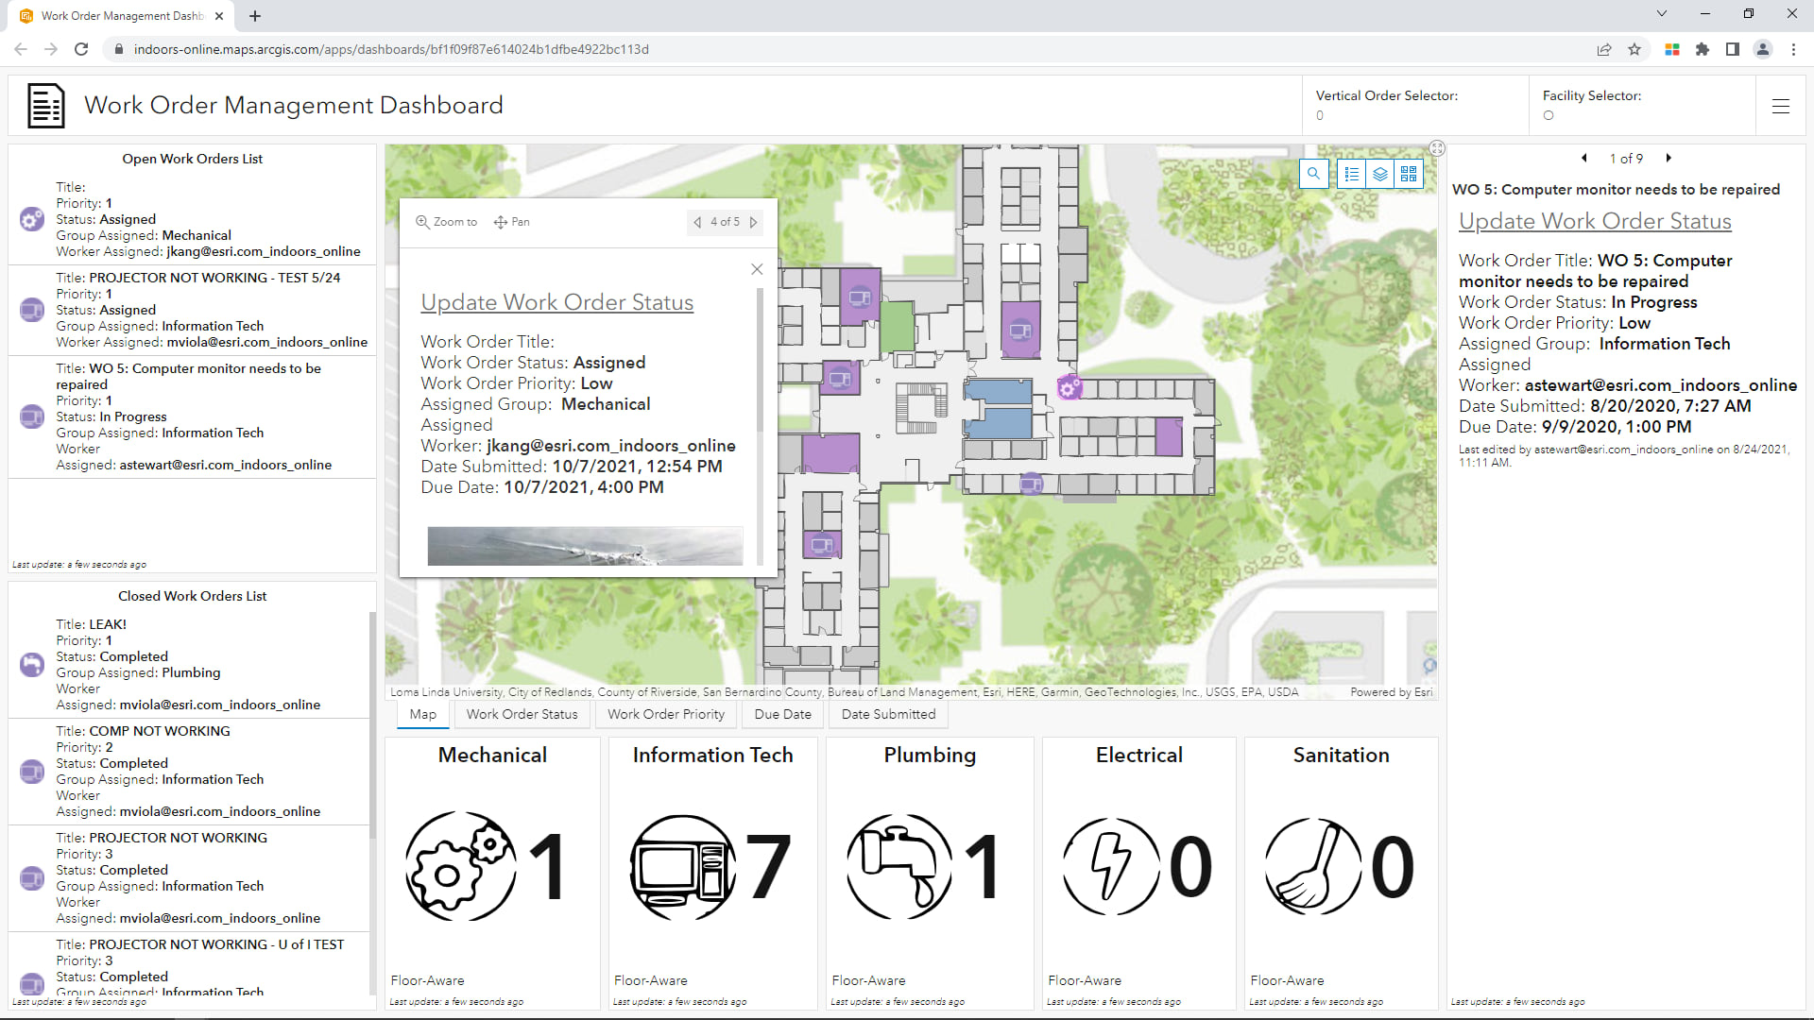Click the Zoom to popup action
This screenshot has height=1020, width=1814.
447,222
